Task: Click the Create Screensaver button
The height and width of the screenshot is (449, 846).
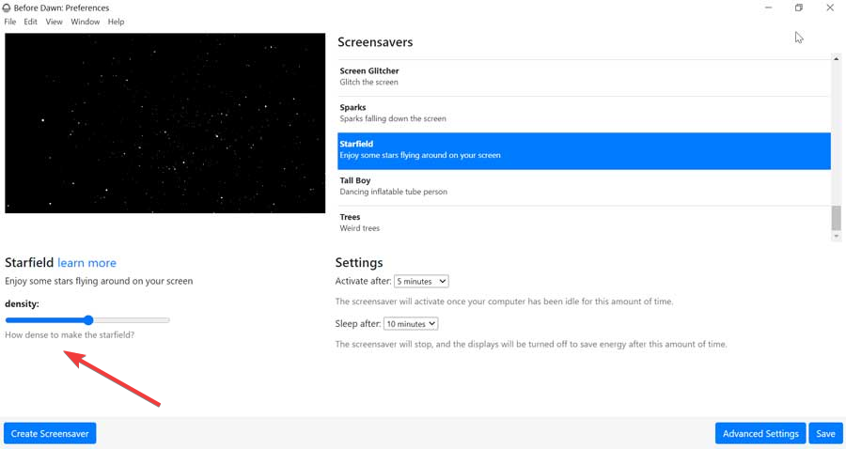Action: pyautogui.click(x=50, y=433)
